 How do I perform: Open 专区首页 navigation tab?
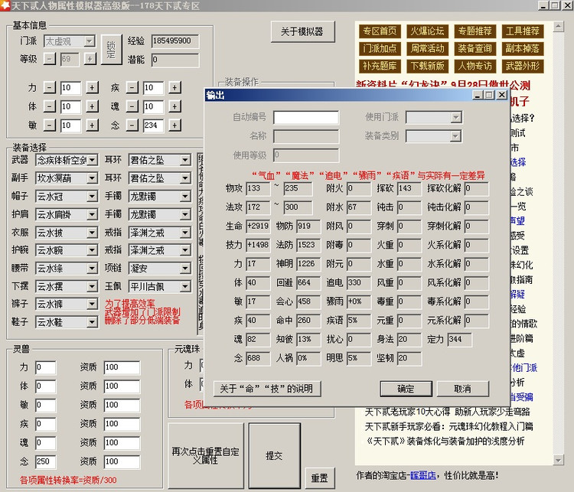pos(380,31)
